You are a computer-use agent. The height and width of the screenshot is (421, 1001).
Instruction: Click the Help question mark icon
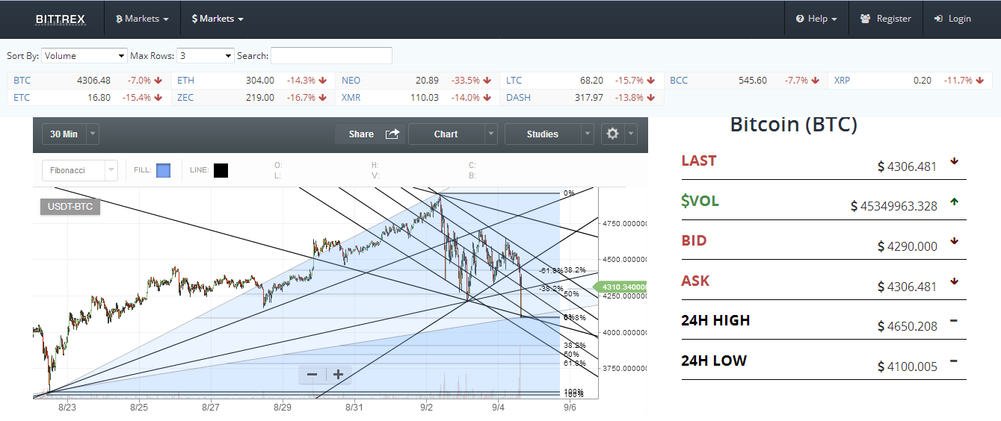coord(800,19)
